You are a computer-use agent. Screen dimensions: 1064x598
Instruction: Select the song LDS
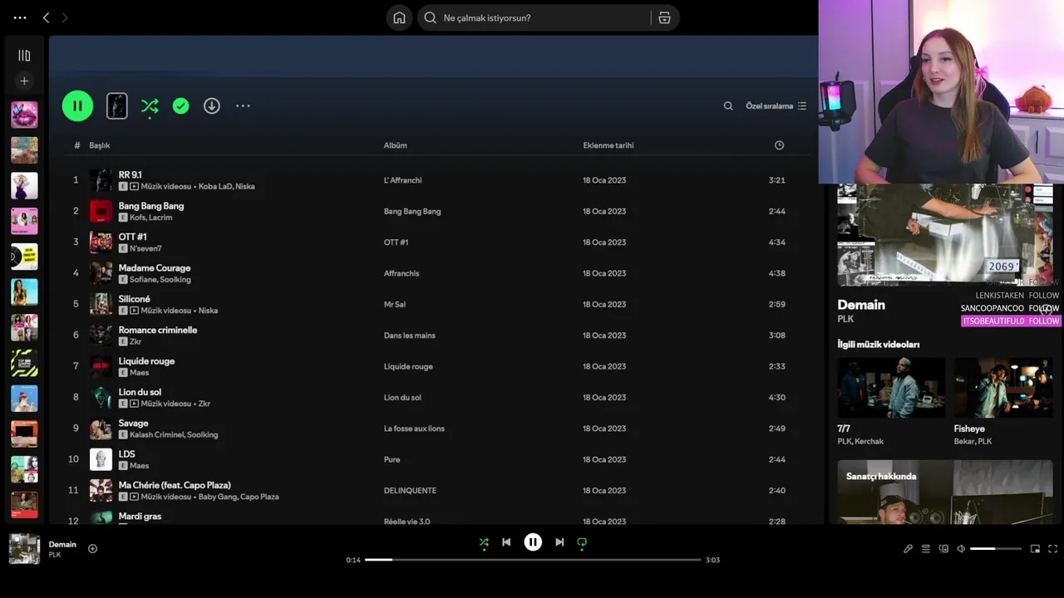click(x=126, y=454)
